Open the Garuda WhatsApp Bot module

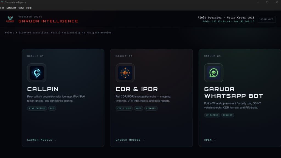click(210, 140)
